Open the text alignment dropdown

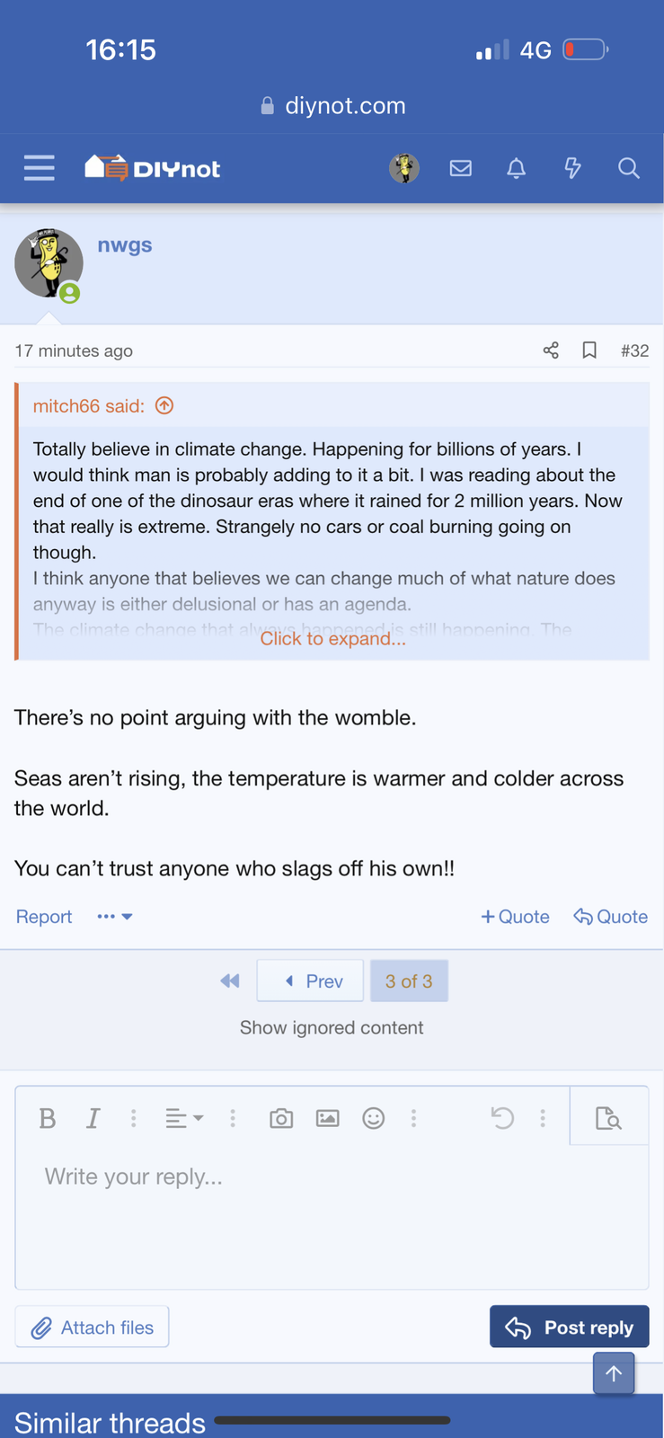coord(184,1117)
